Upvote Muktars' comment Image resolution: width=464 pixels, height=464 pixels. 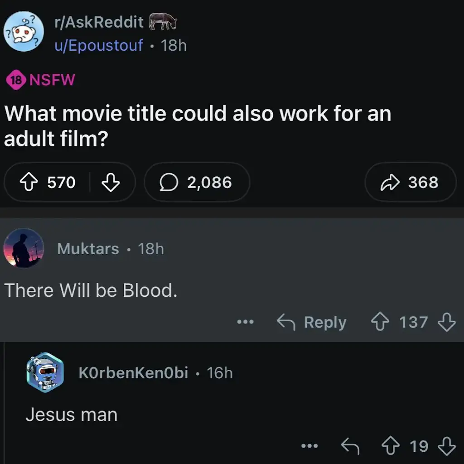(380, 322)
